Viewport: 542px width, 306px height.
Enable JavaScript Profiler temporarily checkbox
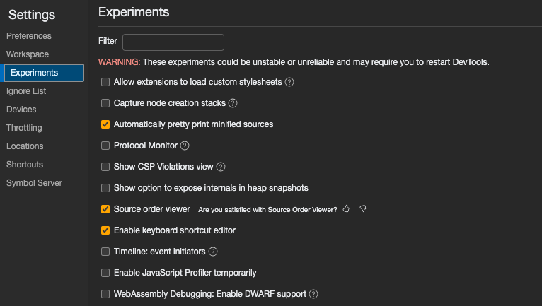coord(105,273)
